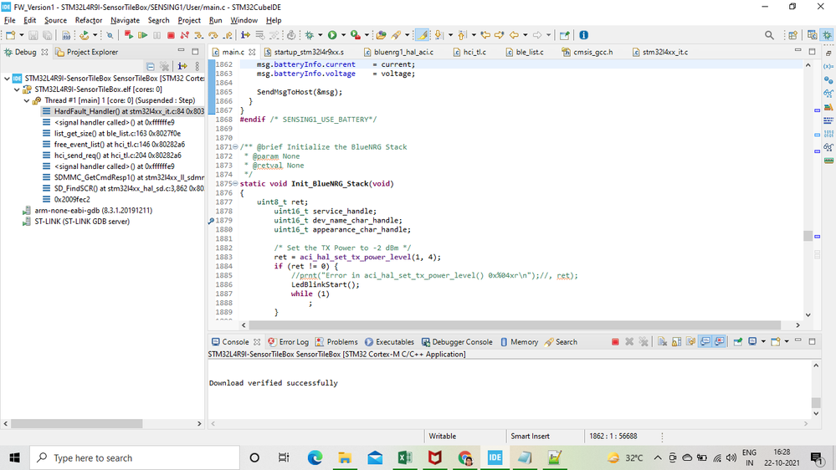Click the Build All toolbar icon
Image resolution: width=836 pixels, height=470 pixels.
(66, 35)
